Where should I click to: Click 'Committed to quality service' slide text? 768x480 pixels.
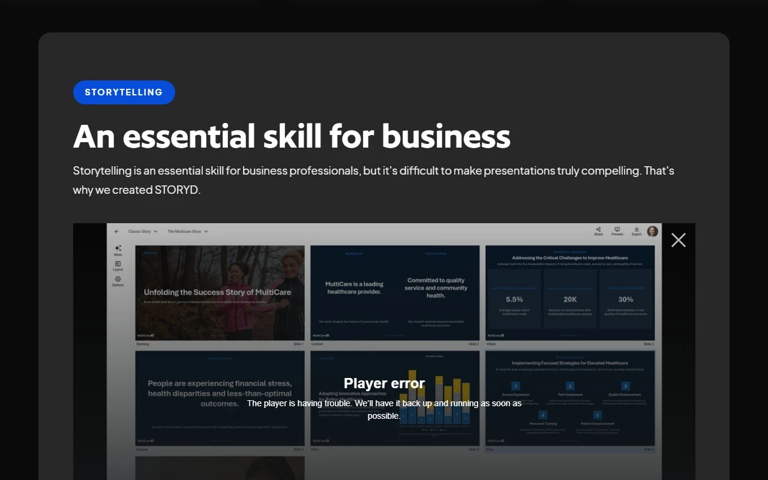coord(436,288)
